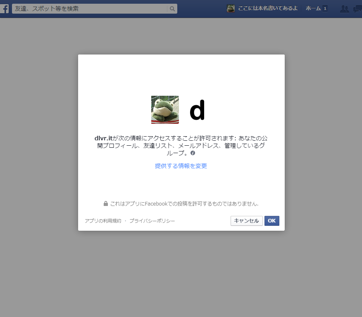Open アプリの利用規約 link
Viewport: 362px width, 317px height.
[103, 221]
